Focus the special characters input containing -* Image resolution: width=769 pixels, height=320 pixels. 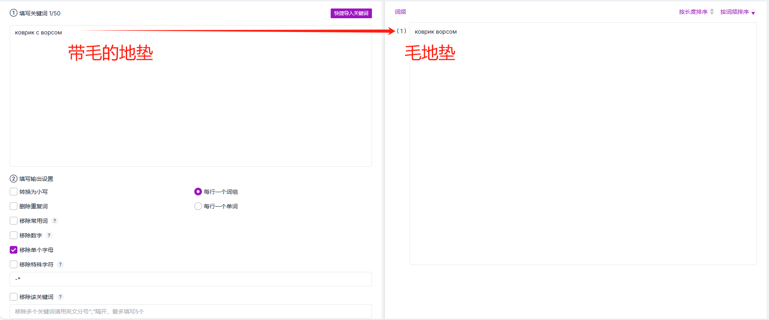[x=190, y=279]
